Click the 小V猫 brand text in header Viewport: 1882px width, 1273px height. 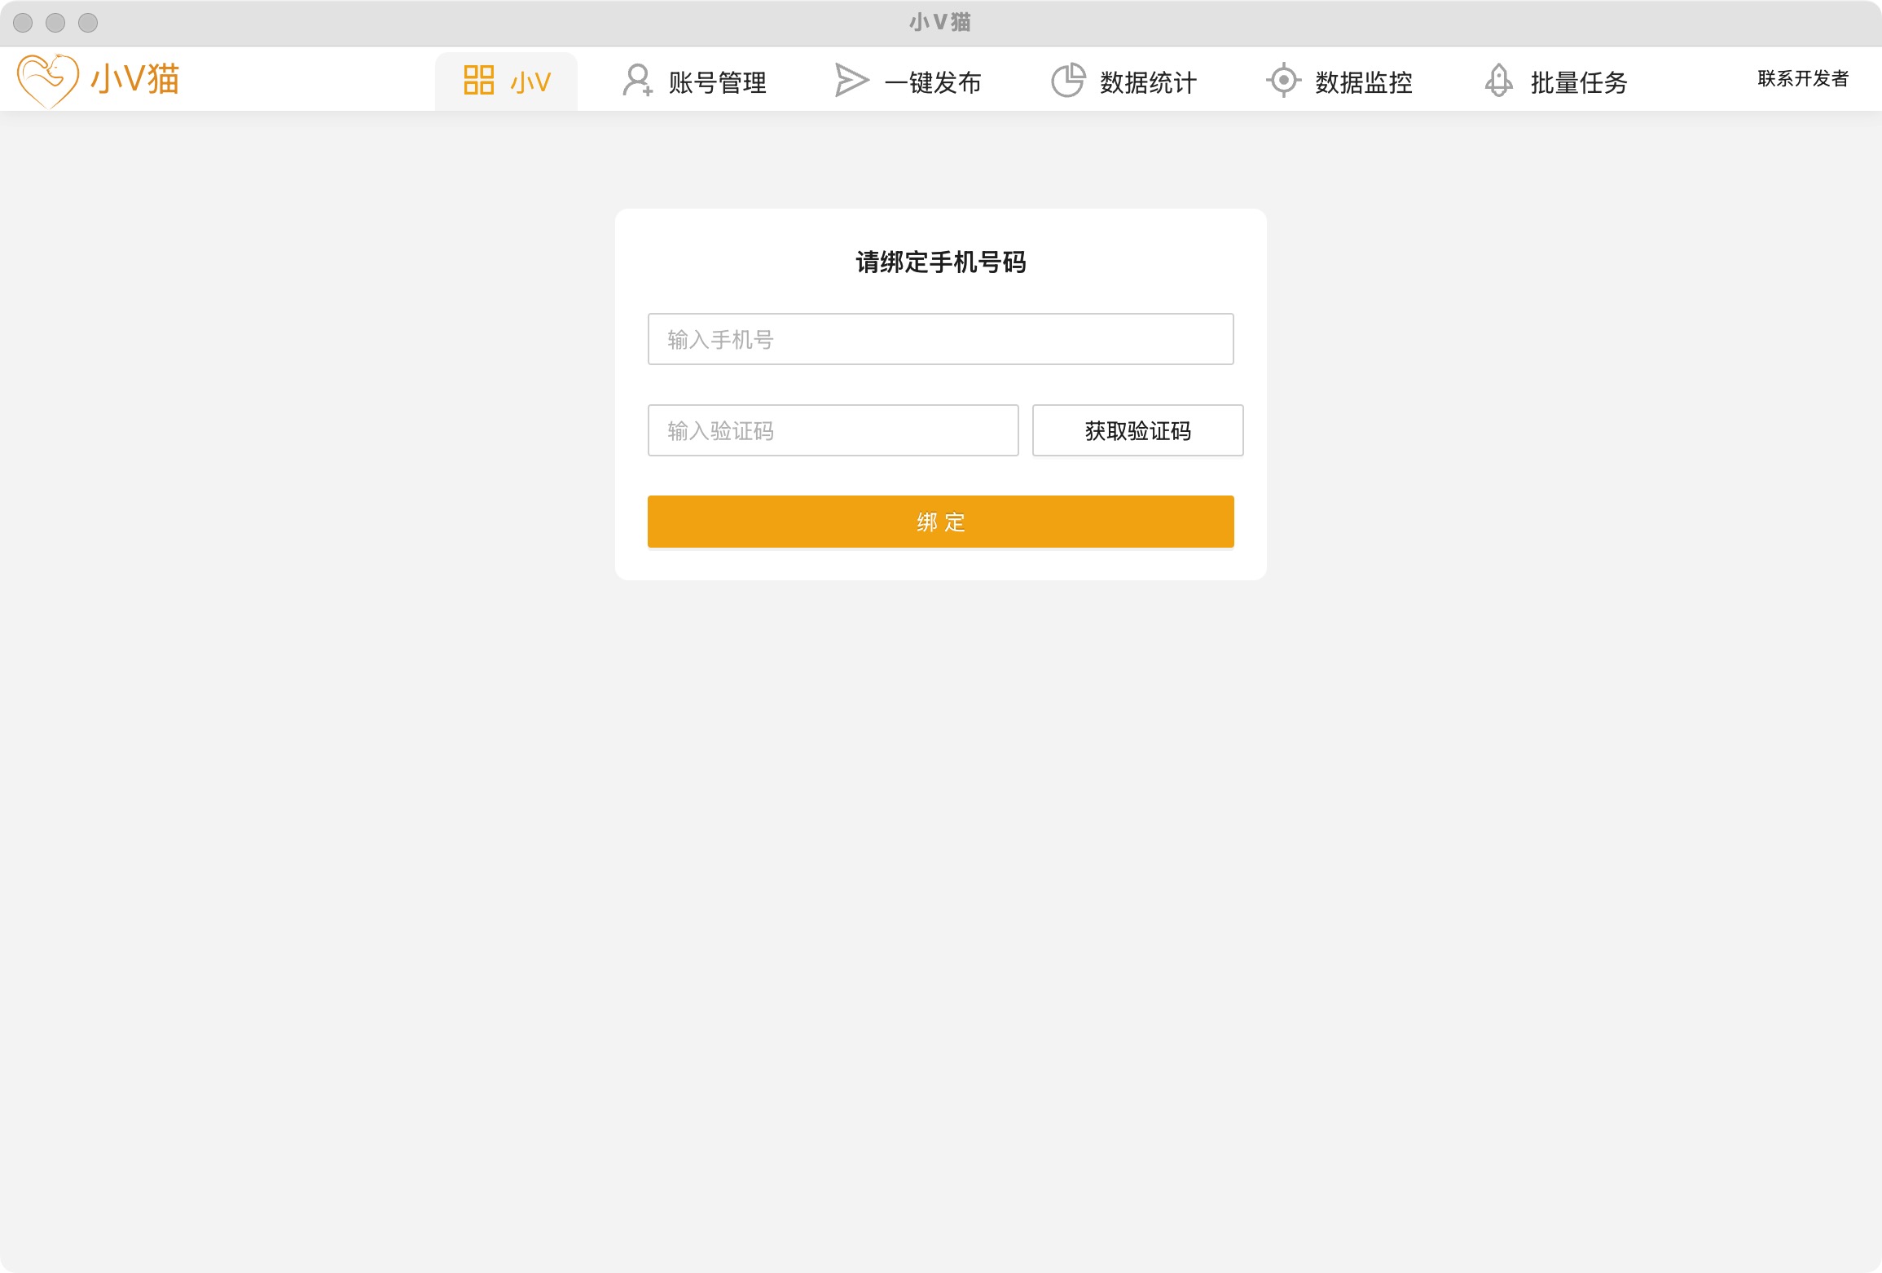coord(135,79)
